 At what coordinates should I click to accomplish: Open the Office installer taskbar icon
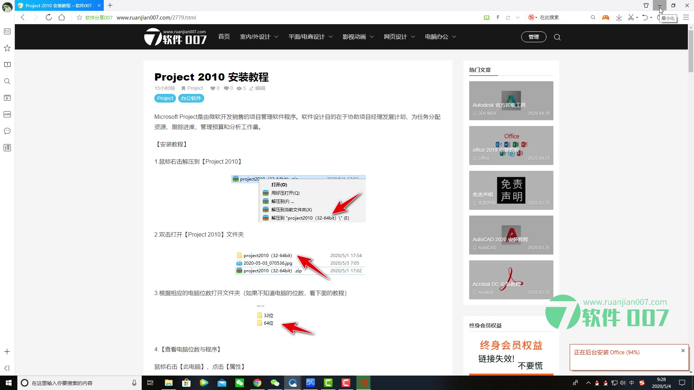point(363,383)
